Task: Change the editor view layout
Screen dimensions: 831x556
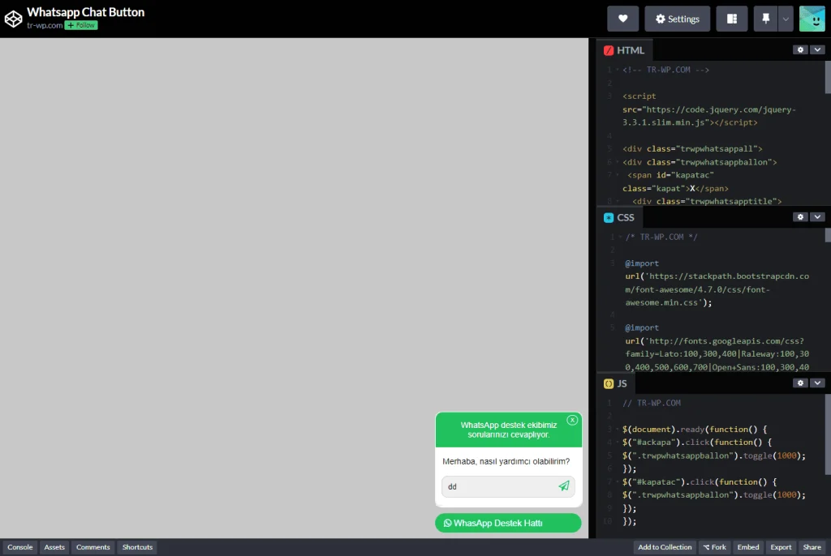Action: point(732,19)
